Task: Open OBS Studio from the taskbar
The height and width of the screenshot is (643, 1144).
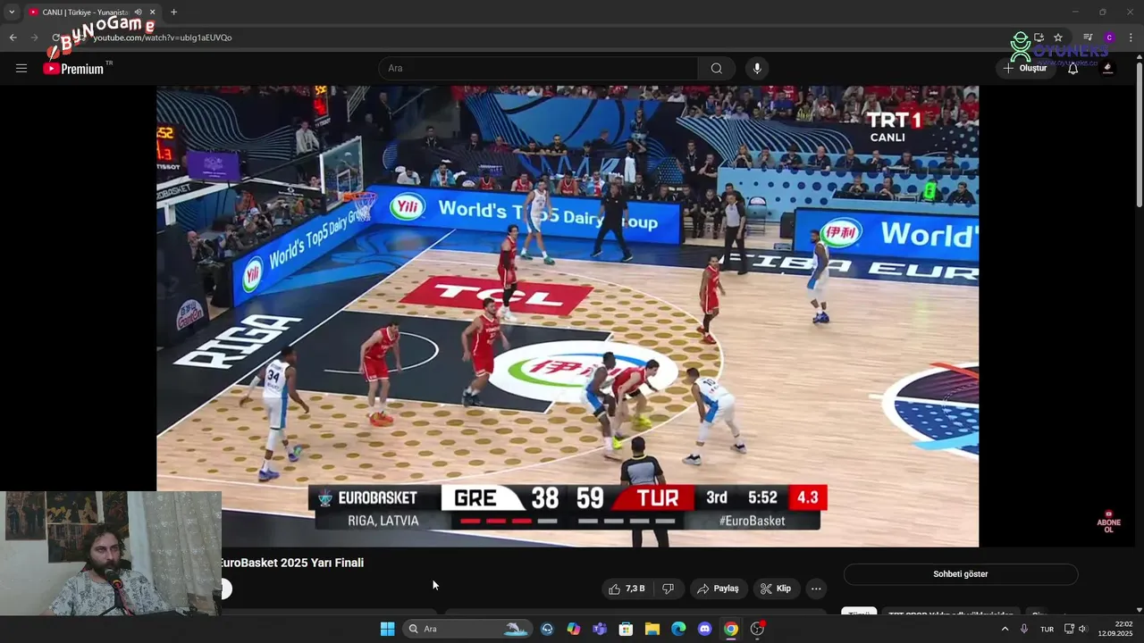Action: (757, 629)
